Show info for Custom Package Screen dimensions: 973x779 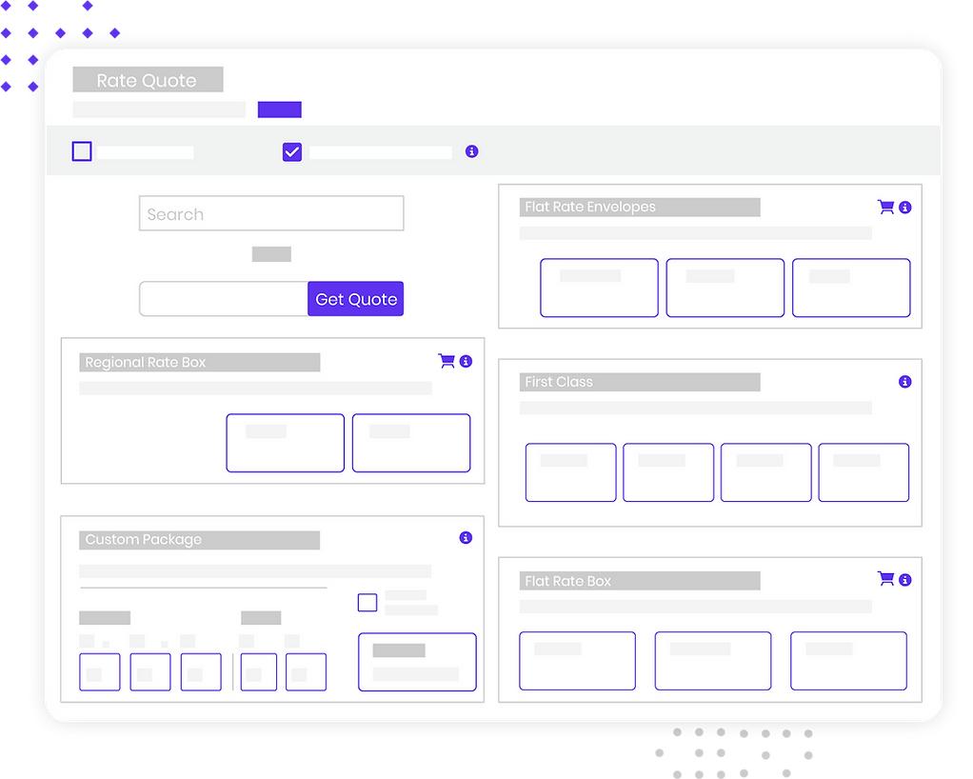pos(466,538)
